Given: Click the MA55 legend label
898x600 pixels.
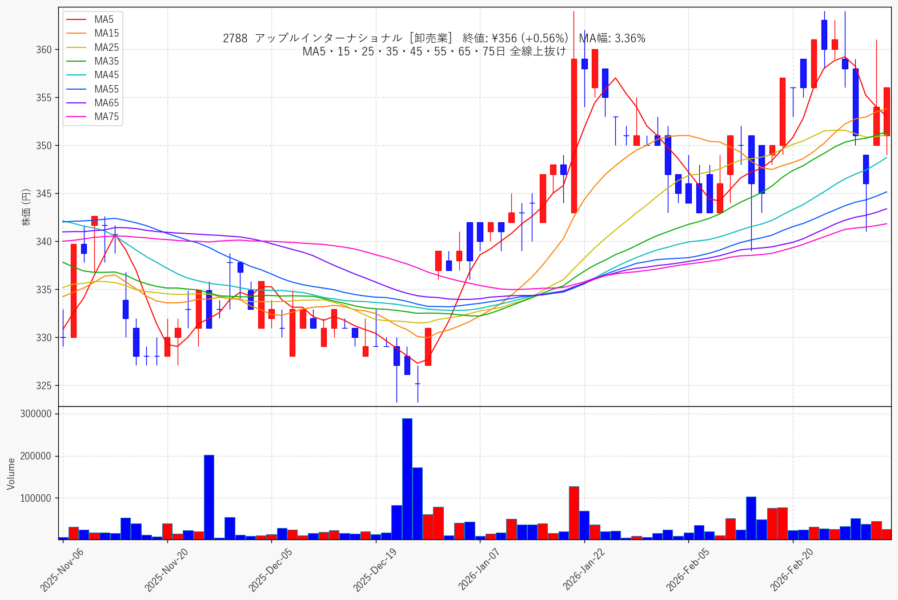Looking at the screenshot, I should coord(107,89).
